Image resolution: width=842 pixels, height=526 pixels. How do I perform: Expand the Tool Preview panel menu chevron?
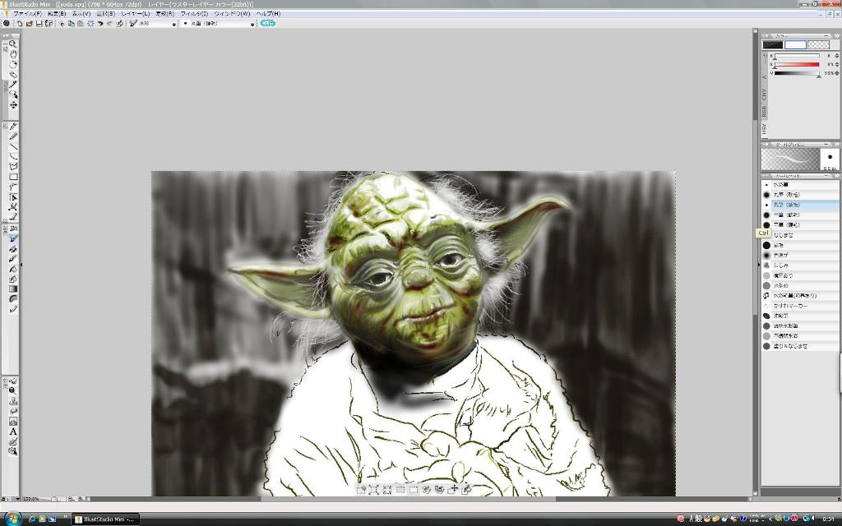click(836, 145)
